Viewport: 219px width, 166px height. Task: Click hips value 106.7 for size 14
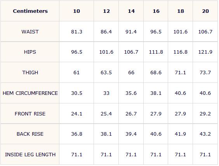click(131, 52)
